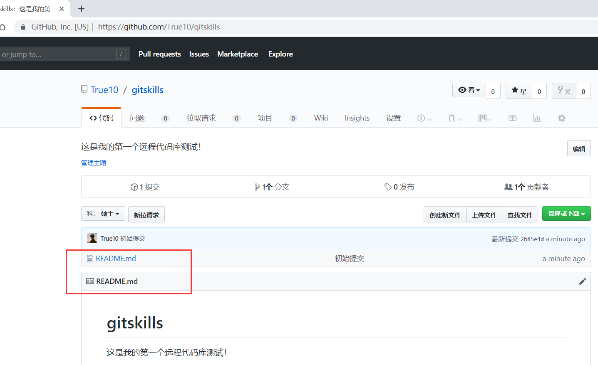Star the repository with 星 button
This screenshot has width=598, height=365.
tap(519, 91)
